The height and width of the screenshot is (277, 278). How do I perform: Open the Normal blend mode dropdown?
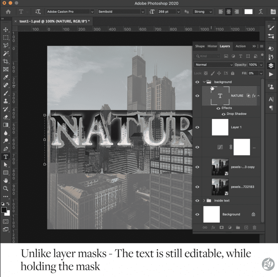pyautogui.click(x=213, y=65)
